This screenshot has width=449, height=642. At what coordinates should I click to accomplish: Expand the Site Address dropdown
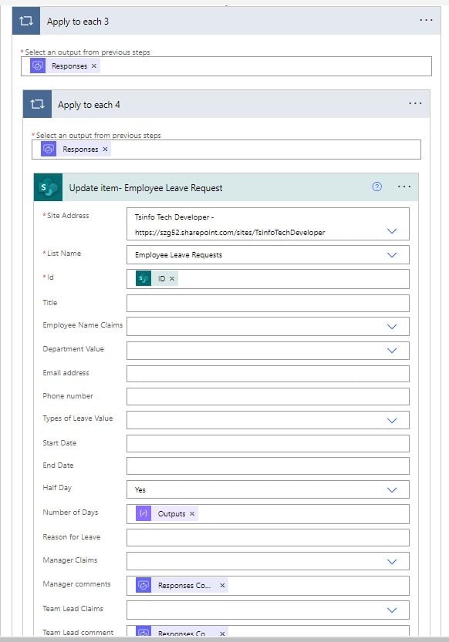[x=392, y=231]
